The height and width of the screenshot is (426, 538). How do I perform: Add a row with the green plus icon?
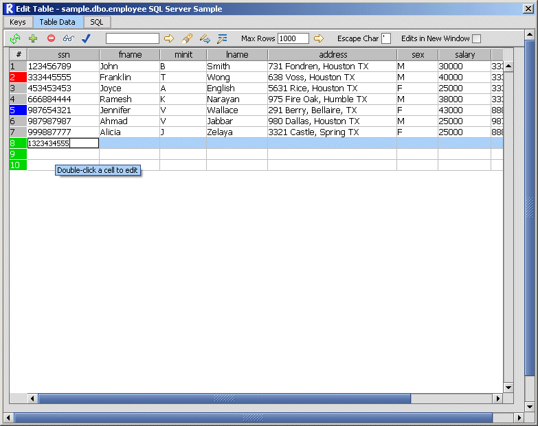33,38
